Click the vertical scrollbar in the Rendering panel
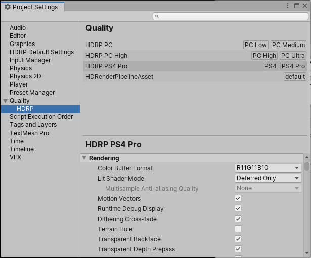 point(306,202)
